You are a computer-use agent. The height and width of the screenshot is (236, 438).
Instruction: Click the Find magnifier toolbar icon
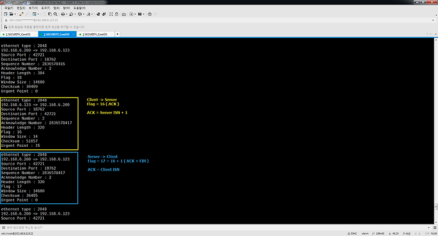(x=55, y=14)
